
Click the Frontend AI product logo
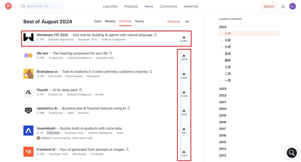[28, 152]
